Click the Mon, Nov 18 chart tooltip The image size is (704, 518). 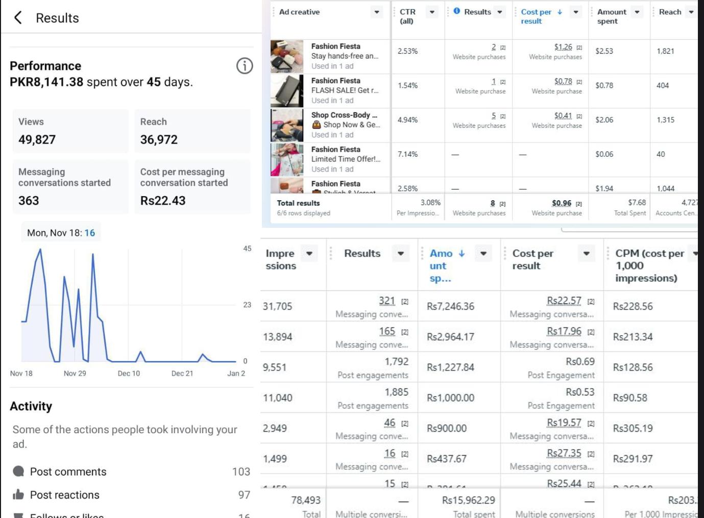click(x=61, y=232)
